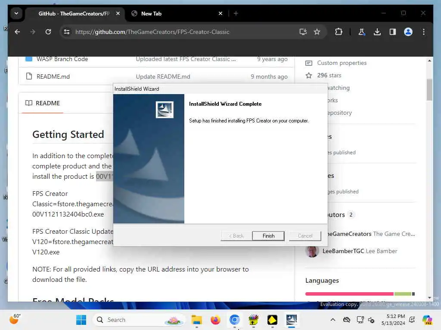This screenshot has width=441, height=330.
Task: Click the sentence about download the file
Action: coord(140,274)
